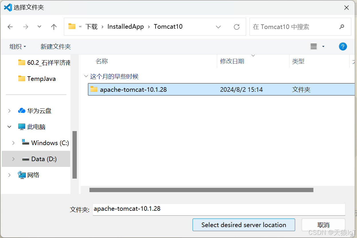
Task: Select TempJava folder in sidebar
Action: pyautogui.click(x=37, y=79)
